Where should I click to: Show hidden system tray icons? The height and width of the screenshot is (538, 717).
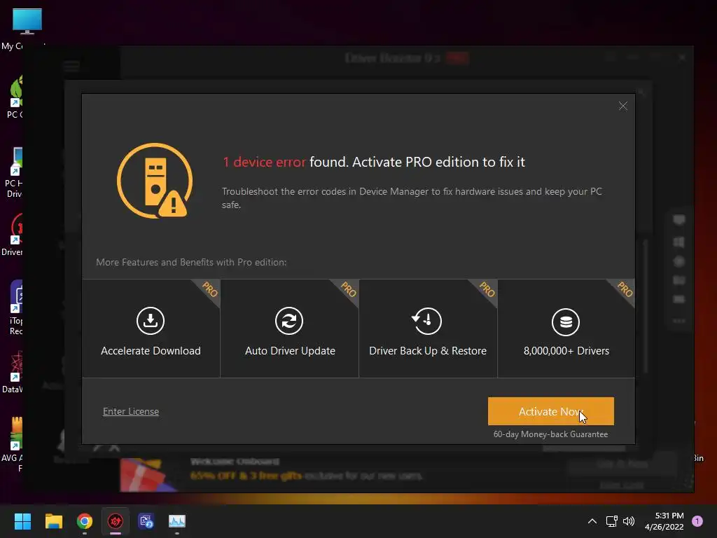click(592, 521)
